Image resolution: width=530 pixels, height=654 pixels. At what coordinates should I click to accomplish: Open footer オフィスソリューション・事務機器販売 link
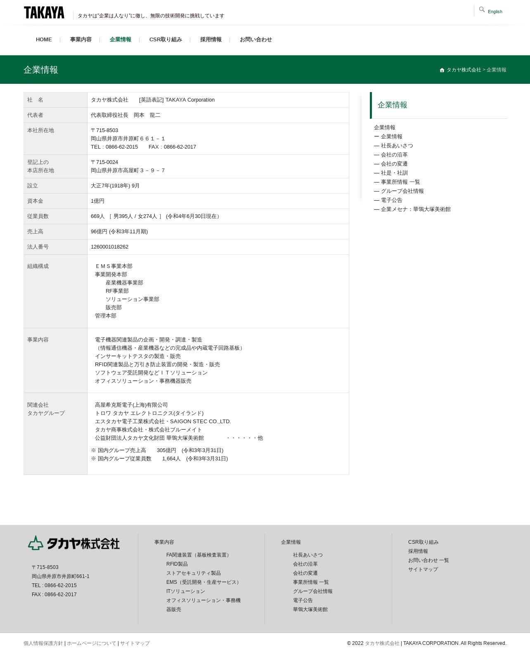[203, 605]
